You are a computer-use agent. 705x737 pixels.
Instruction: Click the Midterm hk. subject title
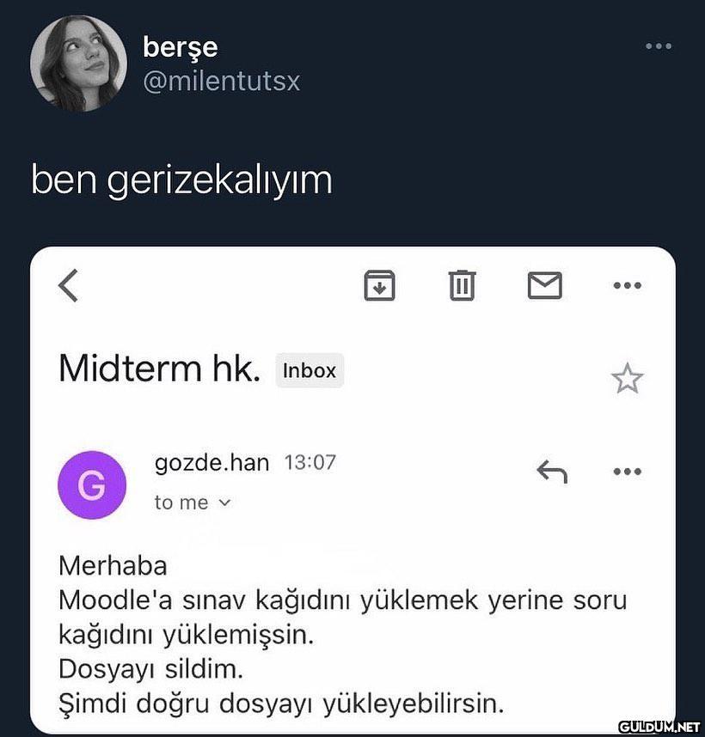(x=159, y=369)
